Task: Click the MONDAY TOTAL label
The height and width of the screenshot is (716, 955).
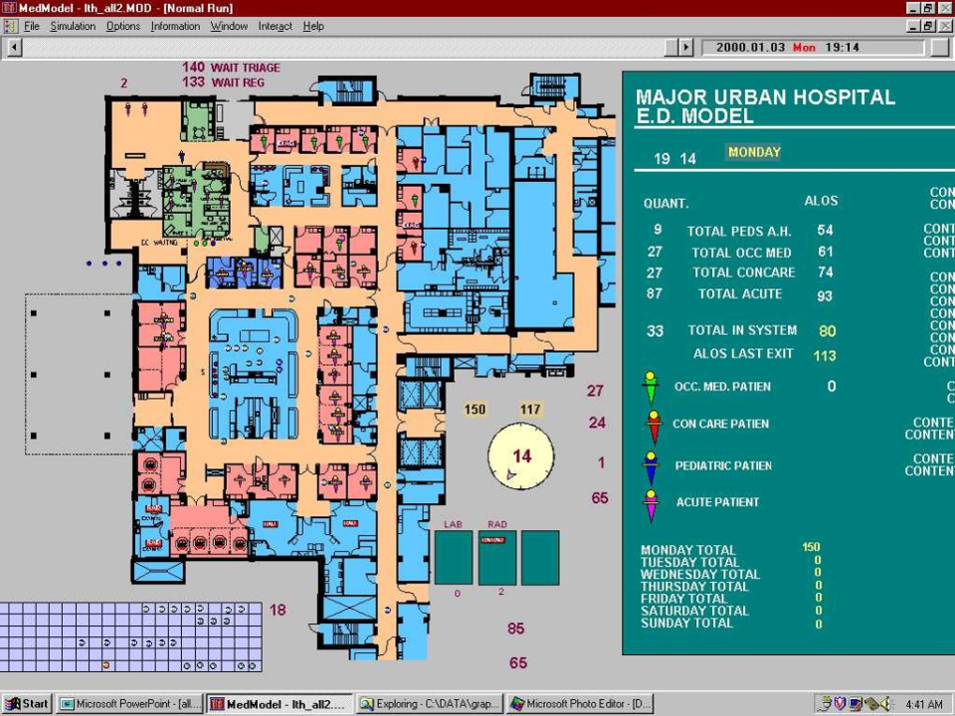Action: (688, 550)
